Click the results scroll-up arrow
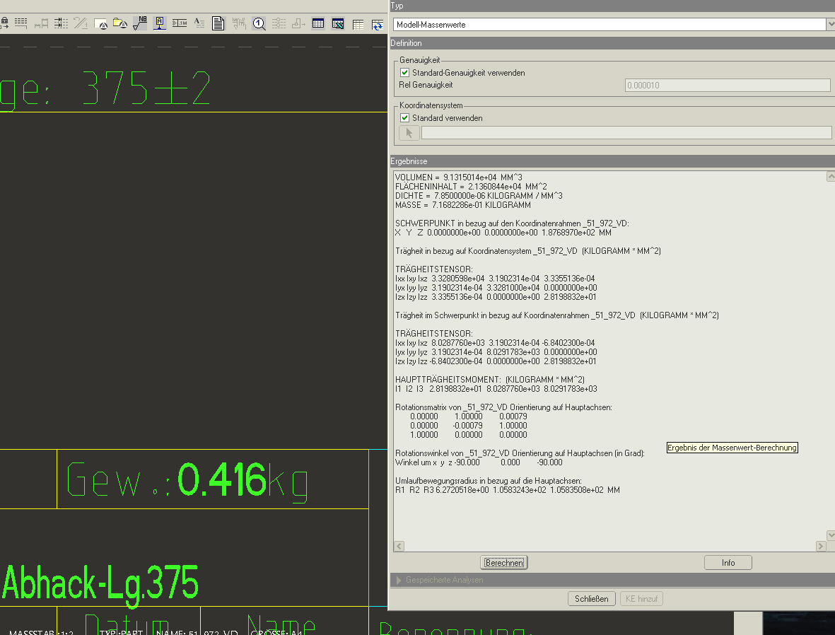The image size is (835, 635). pyautogui.click(x=831, y=176)
